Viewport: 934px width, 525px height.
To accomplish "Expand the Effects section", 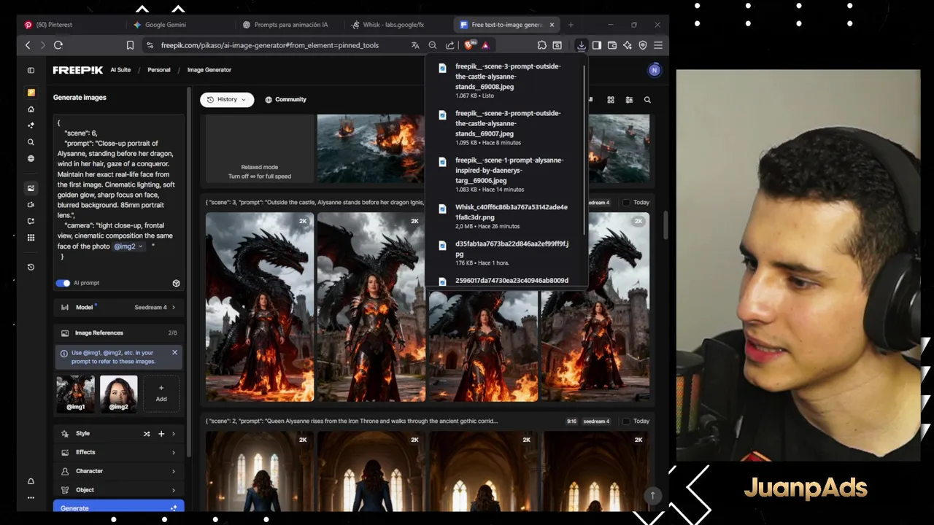I will coord(118,452).
